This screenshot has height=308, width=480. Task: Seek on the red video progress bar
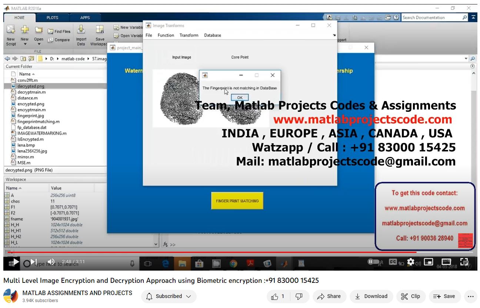coord(222,252)
